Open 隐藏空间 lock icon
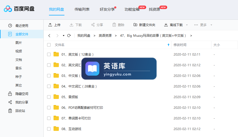 pos(10,94)
